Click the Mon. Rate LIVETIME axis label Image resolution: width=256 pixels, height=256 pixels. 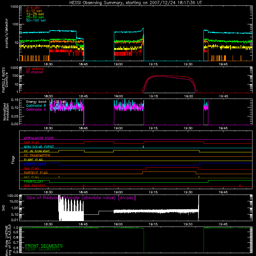(x=8, y=240)
